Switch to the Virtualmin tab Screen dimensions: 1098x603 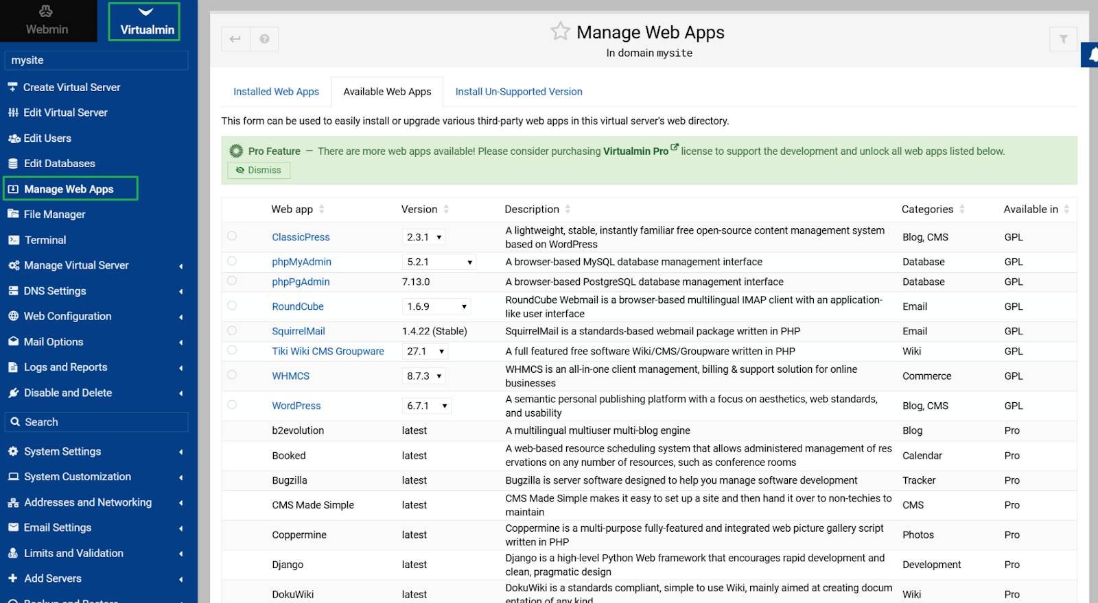tap(145, 21)
